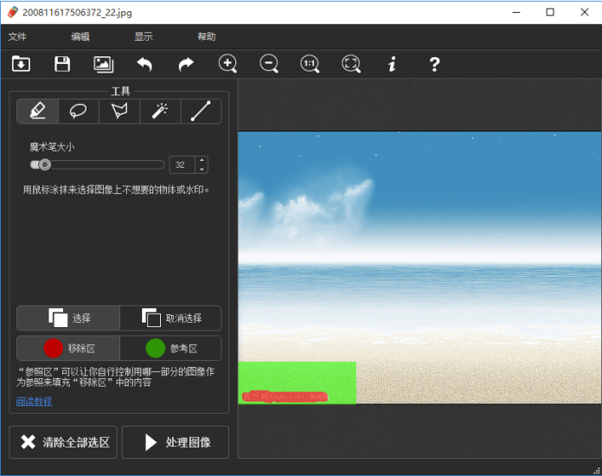The height and width of the screenshot is (476, 602).
Task: Increase marker size with up stepper arrow
Action: 202,160
